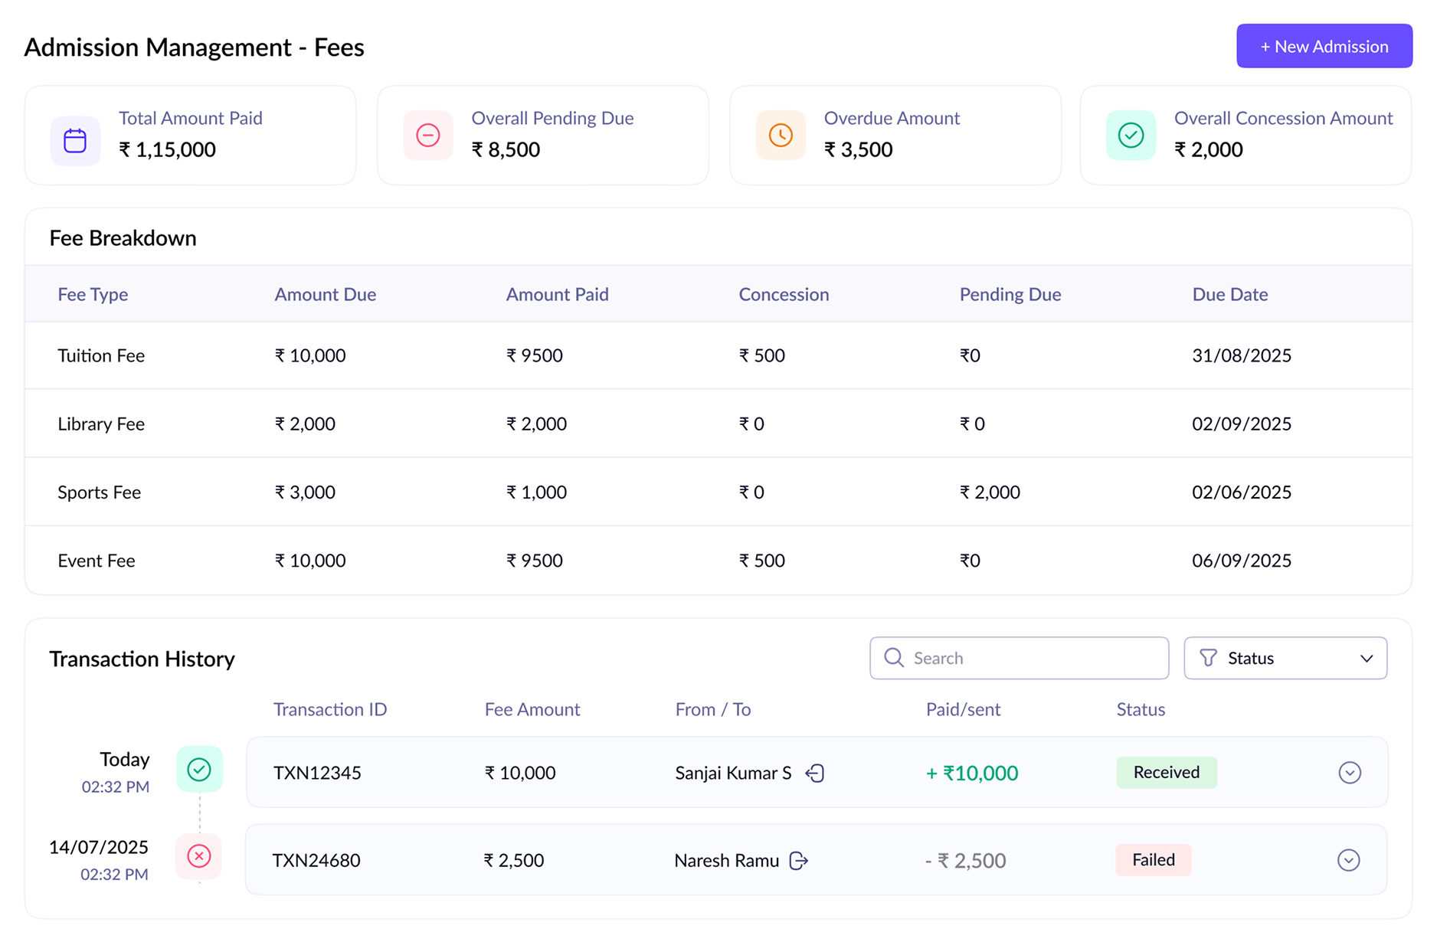Click the red failed icon for 14/07/2025 transaction
The height and width of the screenshot is (942, 1437).
(x=199, y=856)
